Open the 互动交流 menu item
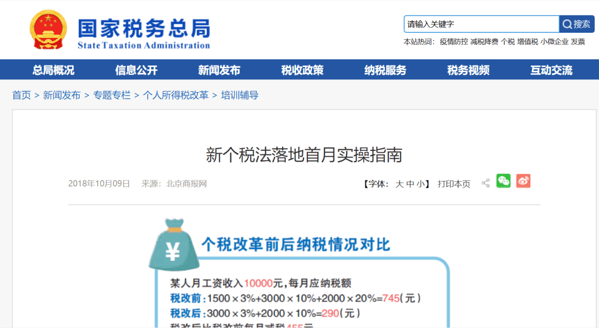Screen dimensions: 599x328 pos(551,70)
